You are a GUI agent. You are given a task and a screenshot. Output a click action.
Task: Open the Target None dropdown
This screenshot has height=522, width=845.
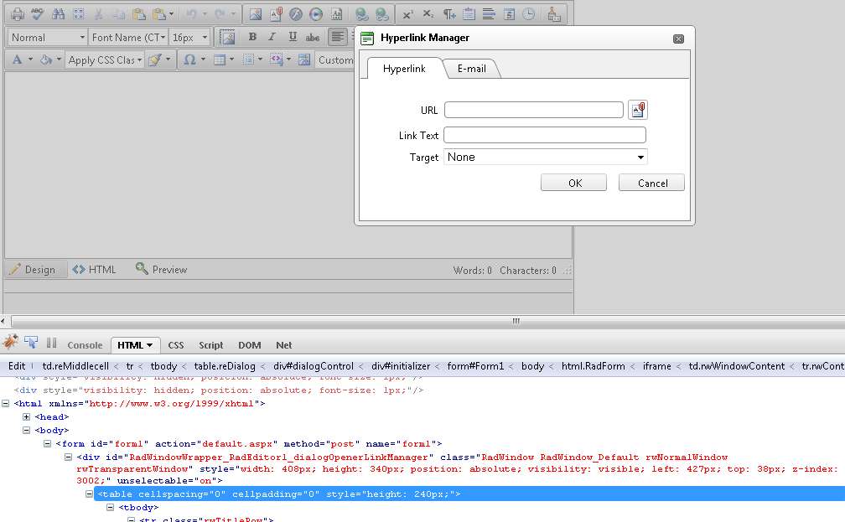(x=546, y=157)
